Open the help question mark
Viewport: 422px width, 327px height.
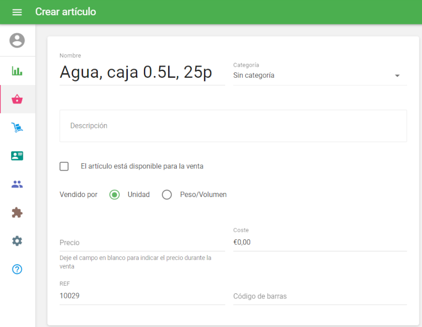tap(17, 269)
